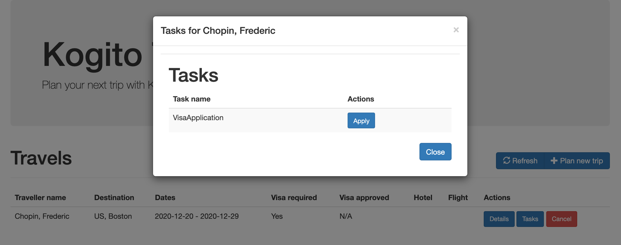Viewport: 621px width, 245px height.
Task: Open Details for Chopin, Frederic trip
Action: tap(499, 219)
